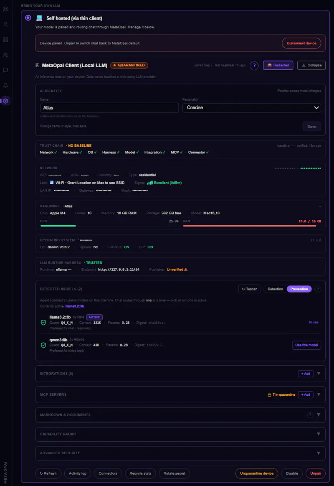Expand the Markdown & Documents section
The image size is (334, 486).
(x=319, y=415)
